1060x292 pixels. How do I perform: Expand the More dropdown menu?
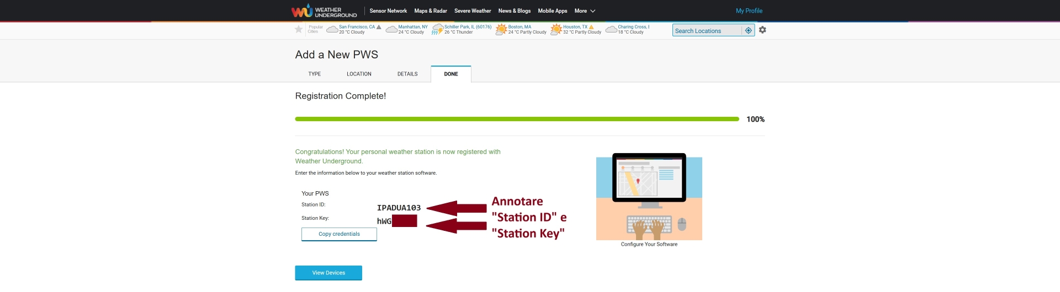[585, 11]
